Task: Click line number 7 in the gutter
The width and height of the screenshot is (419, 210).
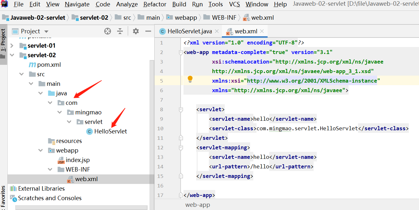Action: click(162, 100)
